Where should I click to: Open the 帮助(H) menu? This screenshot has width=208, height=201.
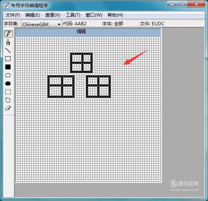115,15
